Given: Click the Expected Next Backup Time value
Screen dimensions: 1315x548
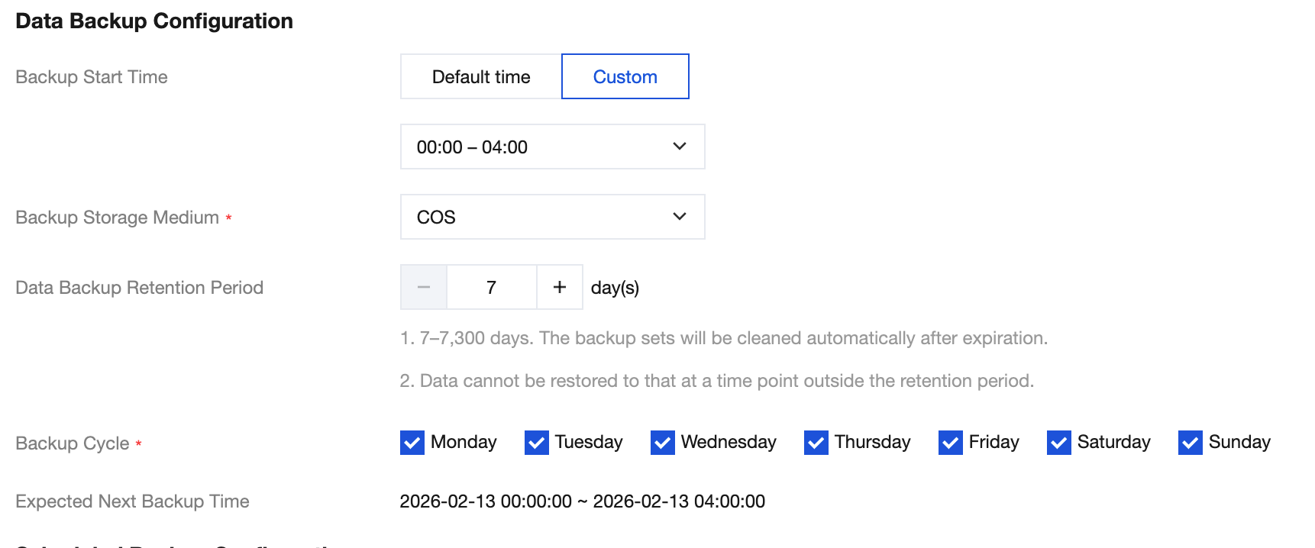Looking at the screenshot, I should click(x=582, y=501).
